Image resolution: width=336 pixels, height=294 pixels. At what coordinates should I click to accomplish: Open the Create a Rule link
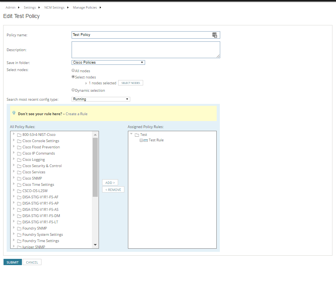point(77,114)
